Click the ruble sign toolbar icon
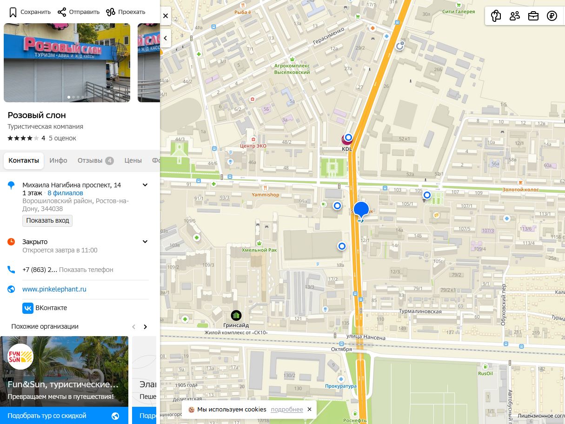The image size is (565, 424). point(552,16)
